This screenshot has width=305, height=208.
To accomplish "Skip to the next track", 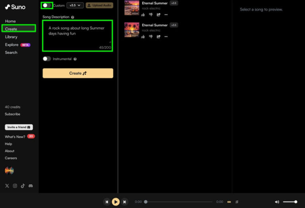I will point(125,202).
